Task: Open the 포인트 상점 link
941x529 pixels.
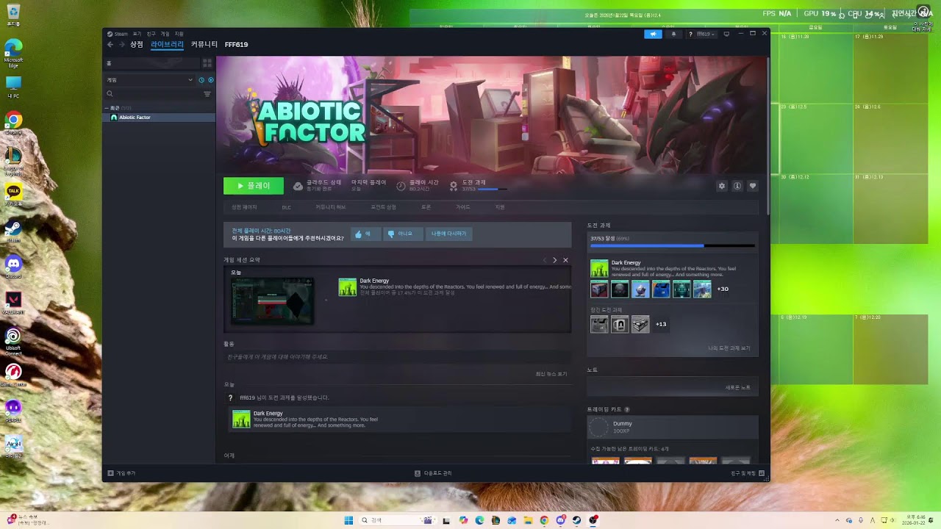Action: 383,207
